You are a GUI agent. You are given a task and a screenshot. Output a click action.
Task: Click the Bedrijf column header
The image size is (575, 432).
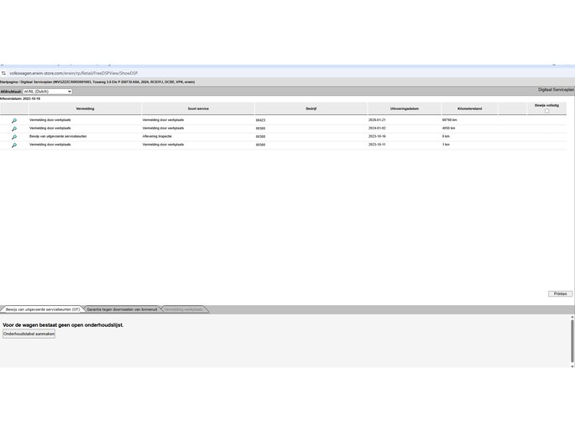coord(311,108)
